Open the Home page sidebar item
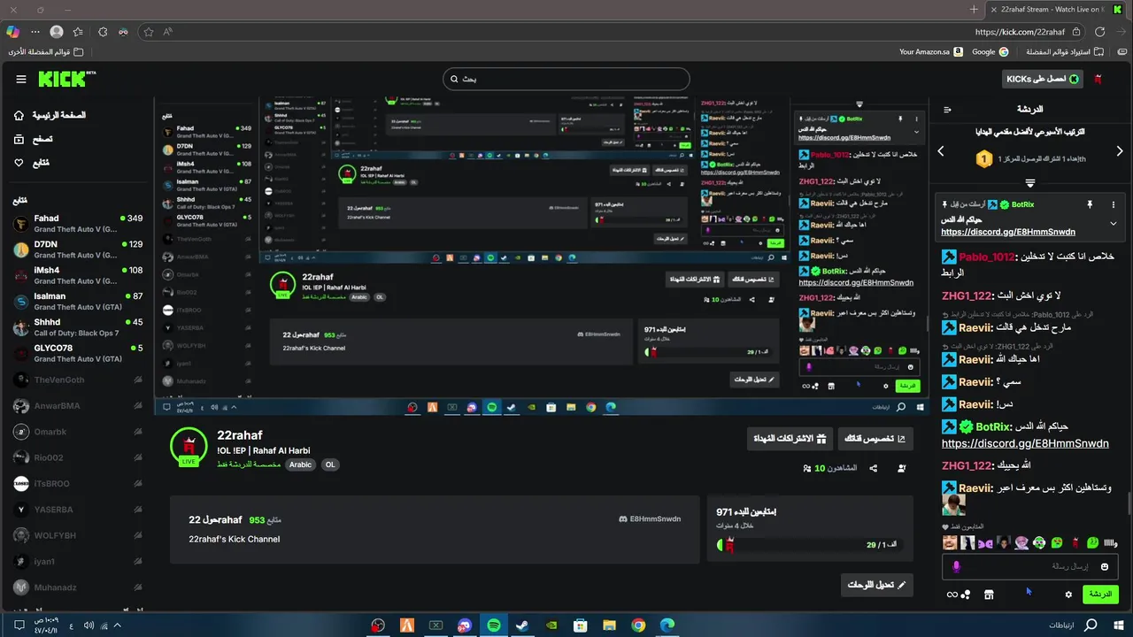This screenshot has height=637, width=1133. pos(50,115)
